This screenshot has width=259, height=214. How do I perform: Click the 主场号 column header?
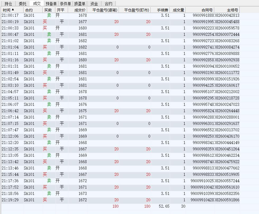[x=227, y=10]
